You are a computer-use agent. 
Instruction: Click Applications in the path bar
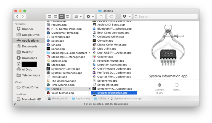(81, 98)
